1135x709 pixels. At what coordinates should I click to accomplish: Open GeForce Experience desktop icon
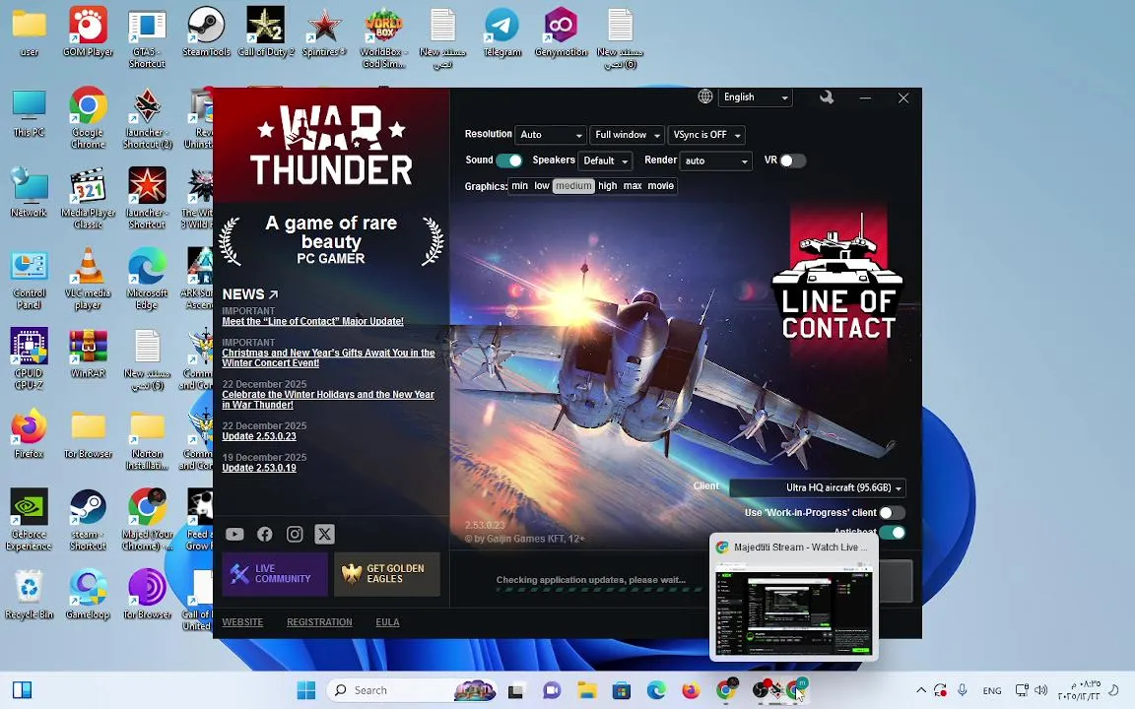pyautogui.click(x=29, y=520)
